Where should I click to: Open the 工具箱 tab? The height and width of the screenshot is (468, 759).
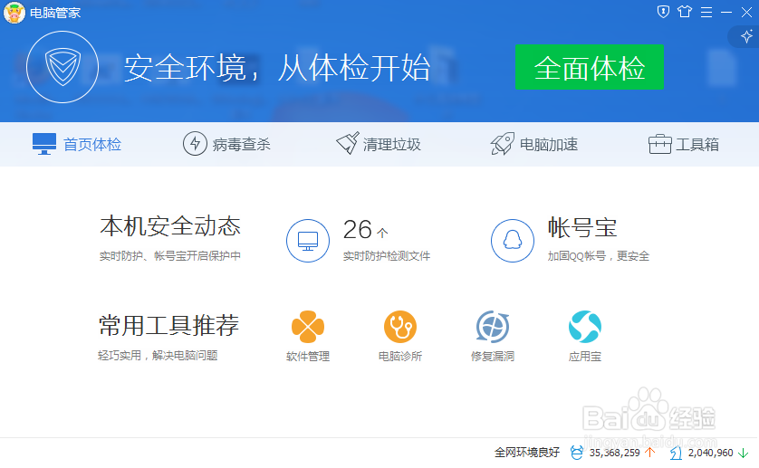(684, 144)
